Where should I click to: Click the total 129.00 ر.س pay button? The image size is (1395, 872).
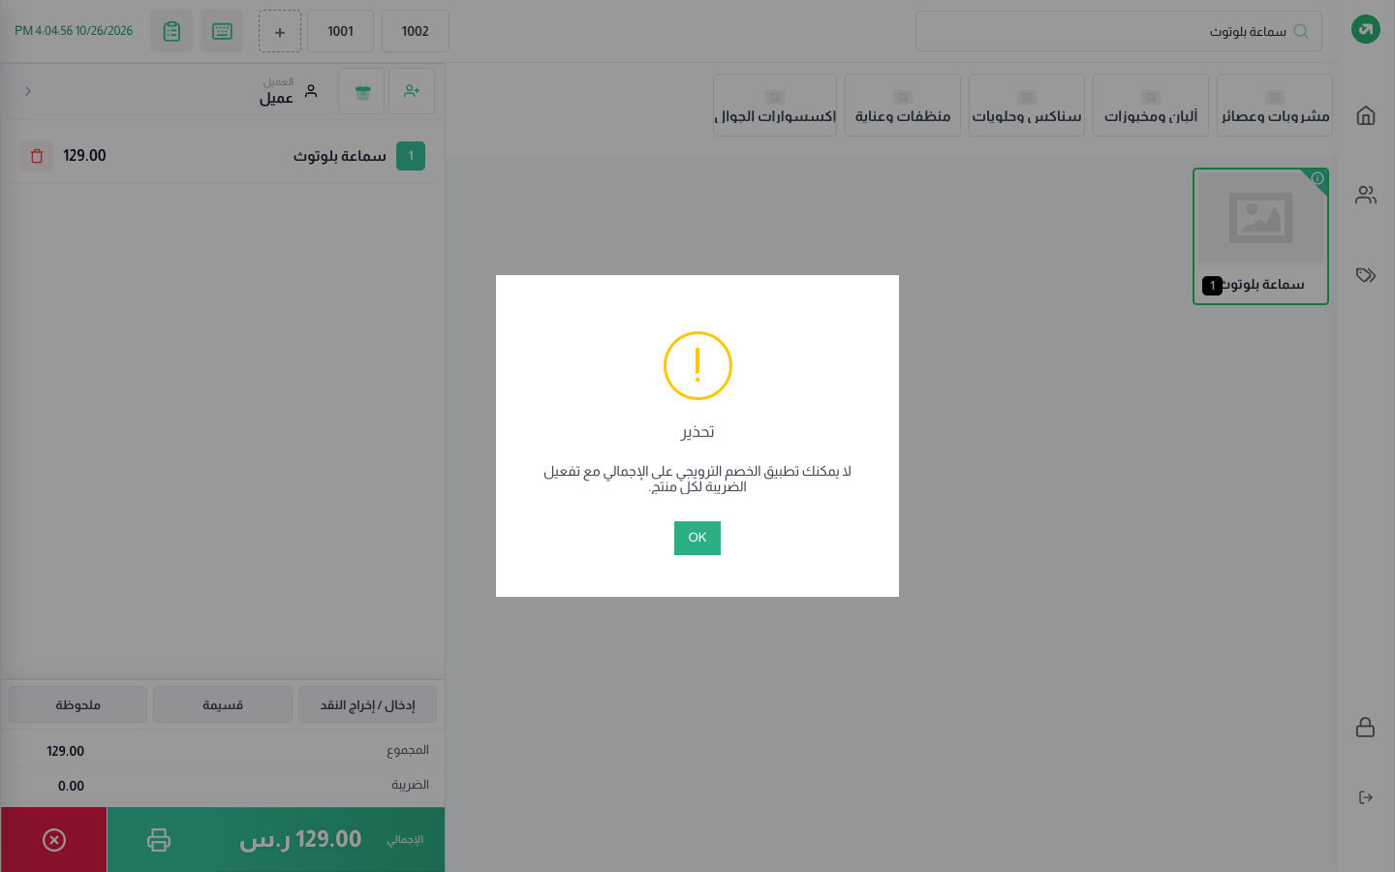pos(276,840)
